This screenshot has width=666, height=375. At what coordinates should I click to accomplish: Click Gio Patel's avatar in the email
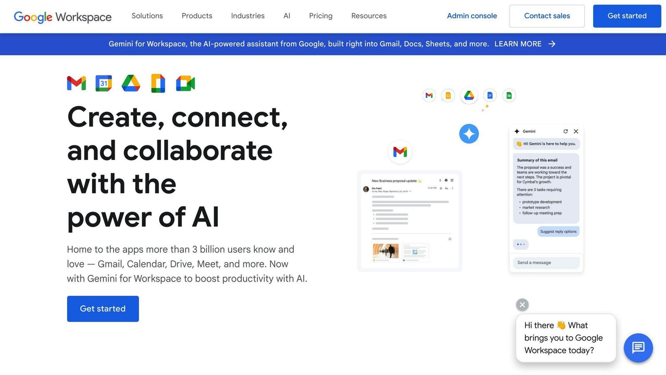(366, 189)
